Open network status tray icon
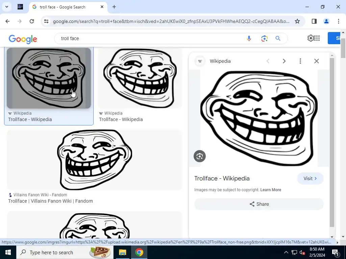Viewport: 346px width, 259px height. click(294, 252)
